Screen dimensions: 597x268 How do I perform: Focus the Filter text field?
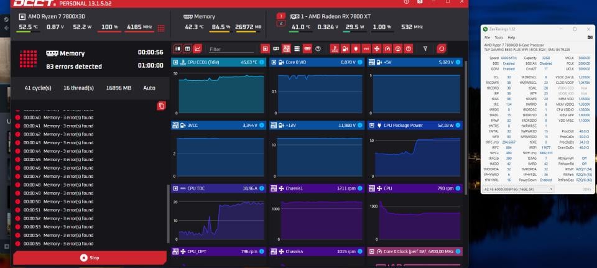coord(231,49)
